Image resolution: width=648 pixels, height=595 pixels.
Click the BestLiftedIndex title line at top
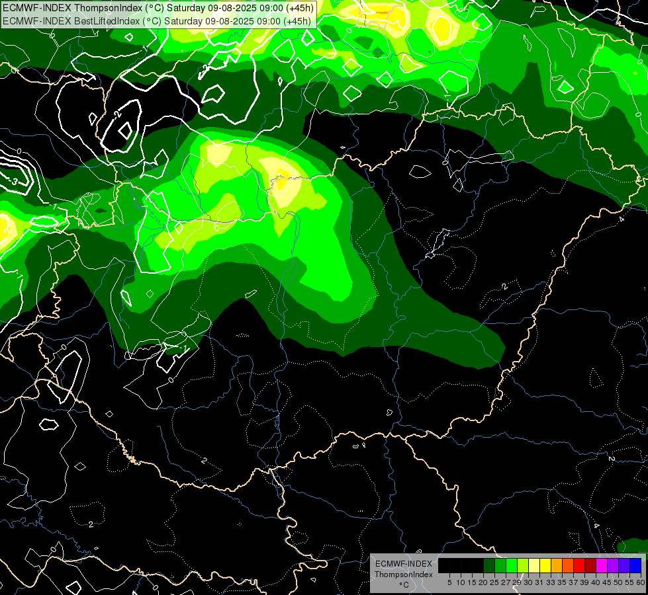[157, 20]
